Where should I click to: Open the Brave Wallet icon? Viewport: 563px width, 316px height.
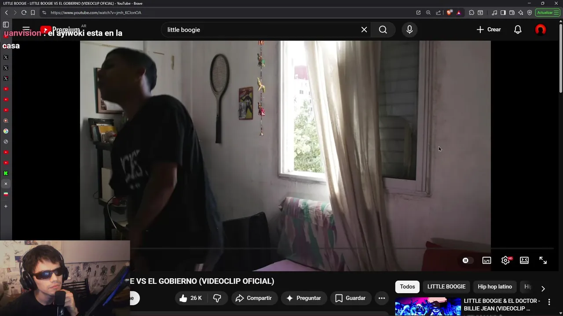click(512, 13)
